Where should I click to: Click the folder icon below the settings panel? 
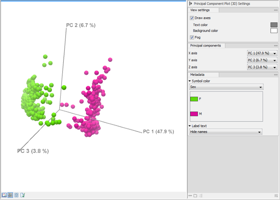point(195,195)
